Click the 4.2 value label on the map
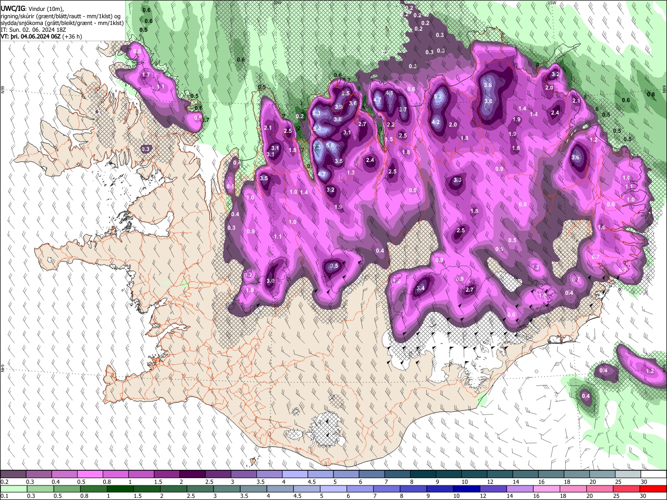The image size is (667, 500). tap(436, 122)
